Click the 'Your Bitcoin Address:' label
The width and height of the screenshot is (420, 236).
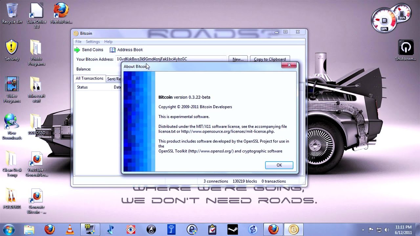(95, 59)
